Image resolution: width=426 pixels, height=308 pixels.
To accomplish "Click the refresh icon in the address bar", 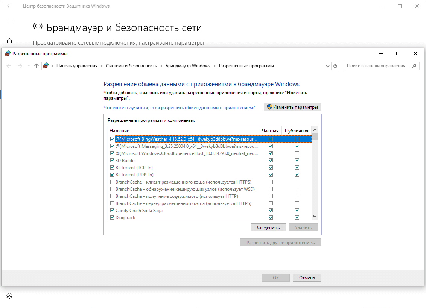I will (335, 65).
